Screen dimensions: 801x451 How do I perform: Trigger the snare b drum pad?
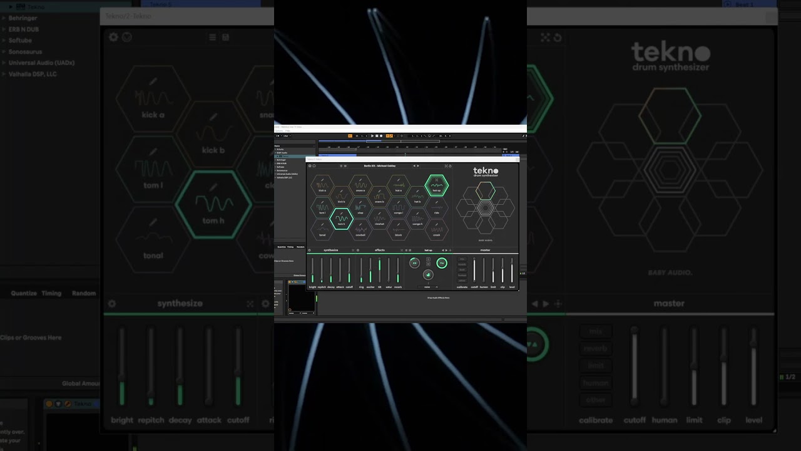pyautogui.click(x=379, y=198)
